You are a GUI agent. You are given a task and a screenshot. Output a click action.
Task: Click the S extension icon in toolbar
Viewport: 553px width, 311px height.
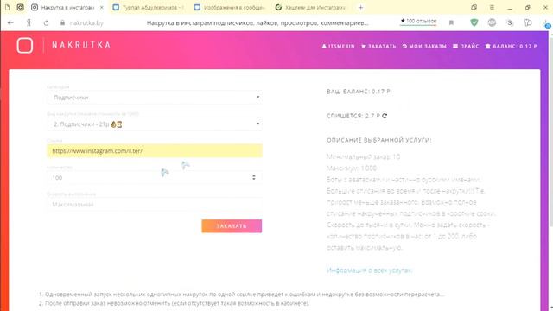pyautogui.click(x=510, y=22)
